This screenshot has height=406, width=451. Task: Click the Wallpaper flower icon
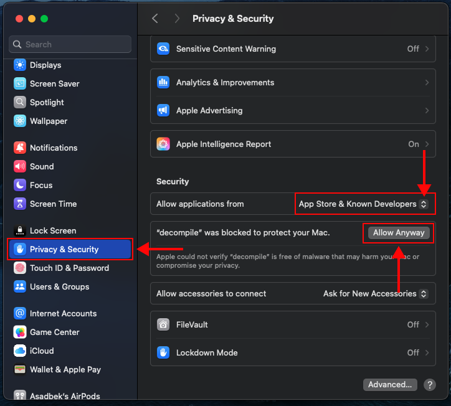[20, 121]
